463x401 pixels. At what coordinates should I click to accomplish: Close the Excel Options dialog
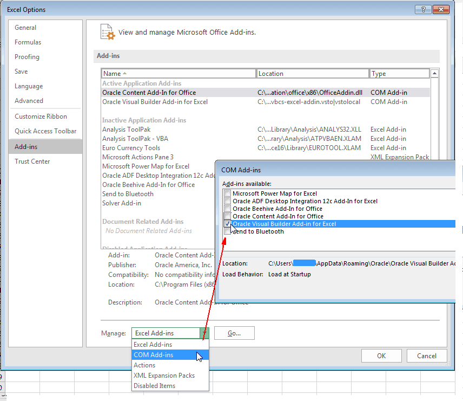pyautogui.click(x=441, y=9)
